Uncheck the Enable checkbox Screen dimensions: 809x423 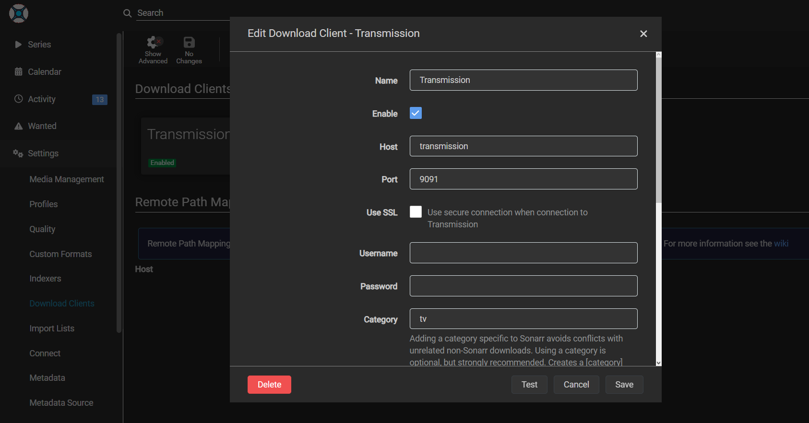tap(416, 113)
